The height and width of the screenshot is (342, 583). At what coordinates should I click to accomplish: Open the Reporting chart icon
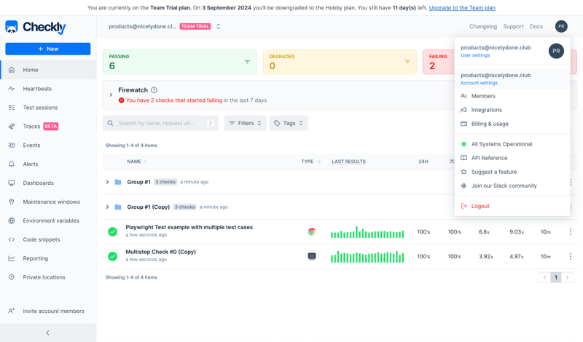(12, 258)
